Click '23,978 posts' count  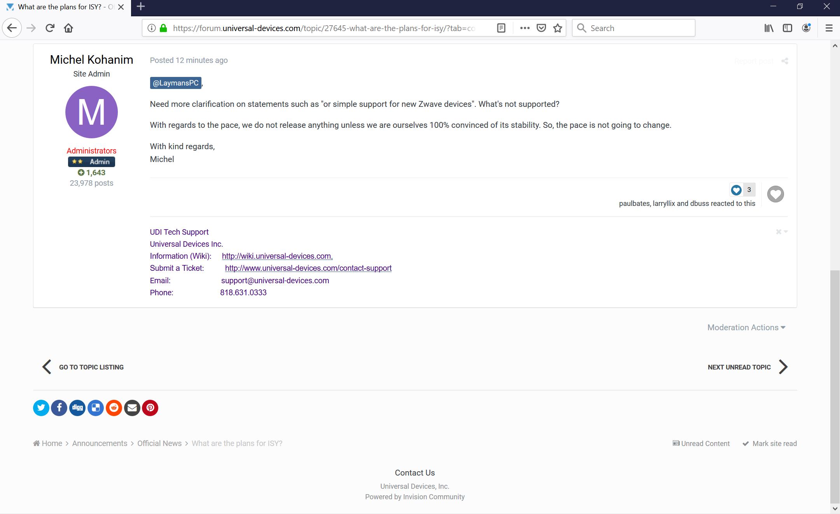click(91, 183)
